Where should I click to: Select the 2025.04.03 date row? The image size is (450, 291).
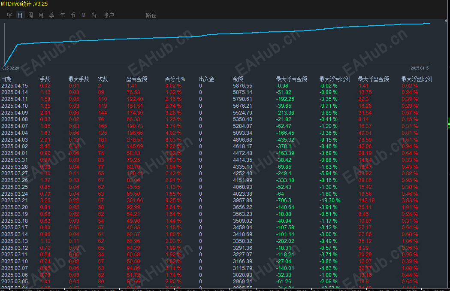coord(15,140)
